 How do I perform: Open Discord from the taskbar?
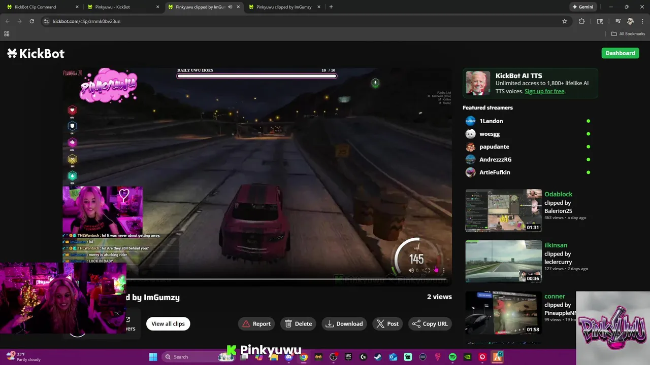tap(288, 357)
